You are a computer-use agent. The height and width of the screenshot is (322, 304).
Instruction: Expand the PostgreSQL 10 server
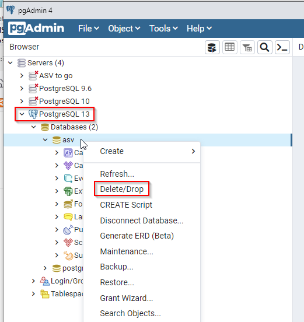pyautogui.click(x=22, y=101)
